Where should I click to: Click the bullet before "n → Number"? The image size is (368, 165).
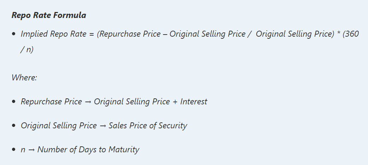pos(14,150)
